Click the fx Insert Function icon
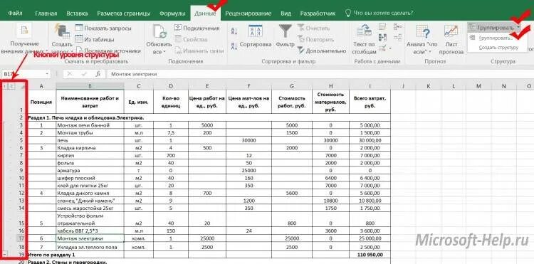 (98, 73)
